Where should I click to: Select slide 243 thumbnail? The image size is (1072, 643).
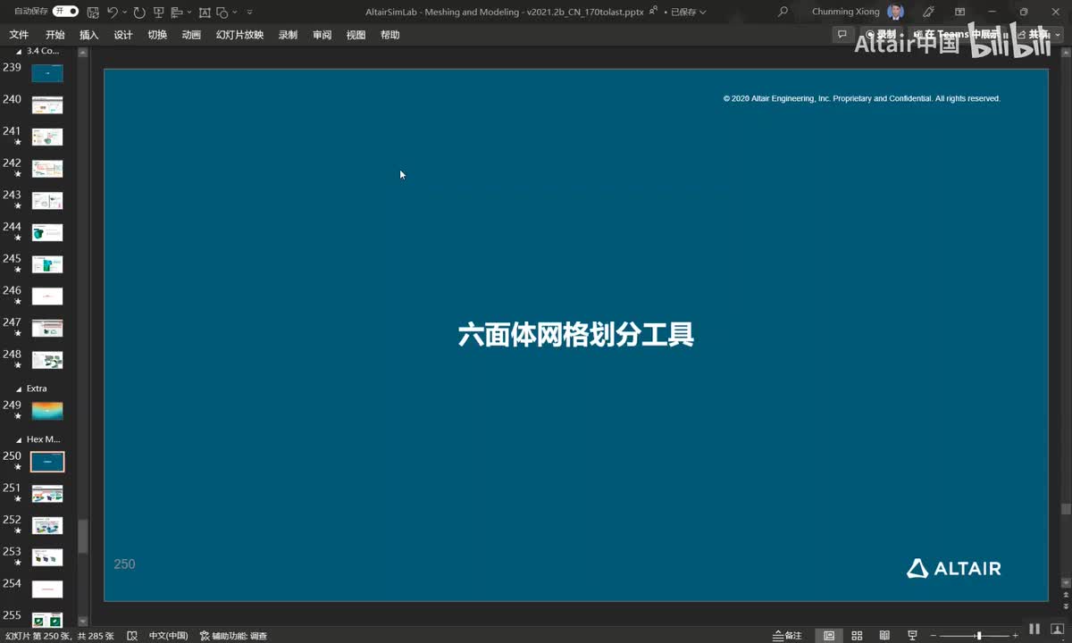point(47,201)
